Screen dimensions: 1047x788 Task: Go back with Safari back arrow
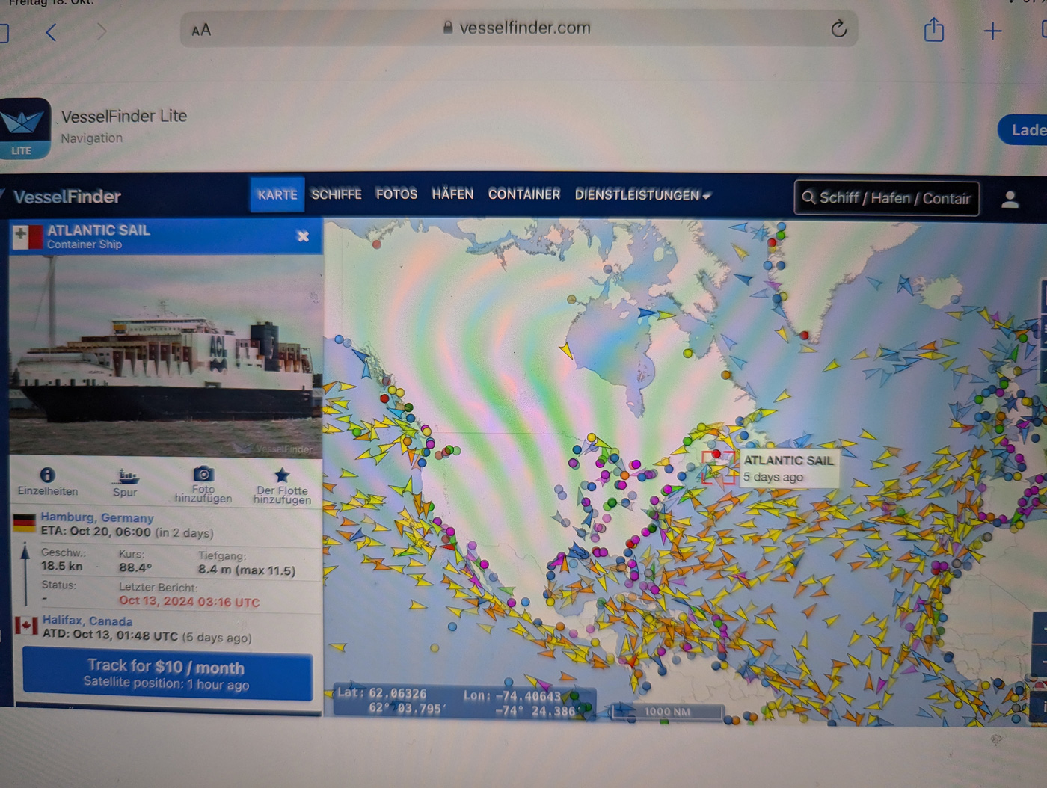(51, 32)
